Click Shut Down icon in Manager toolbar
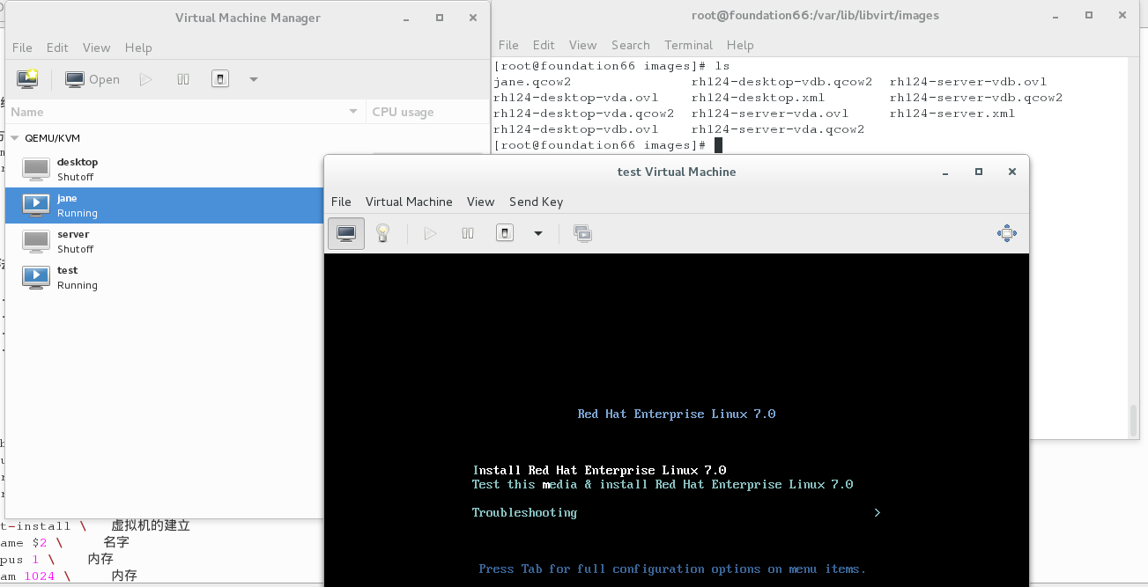Screen dimensions: 1148x587 click(220, 79)
